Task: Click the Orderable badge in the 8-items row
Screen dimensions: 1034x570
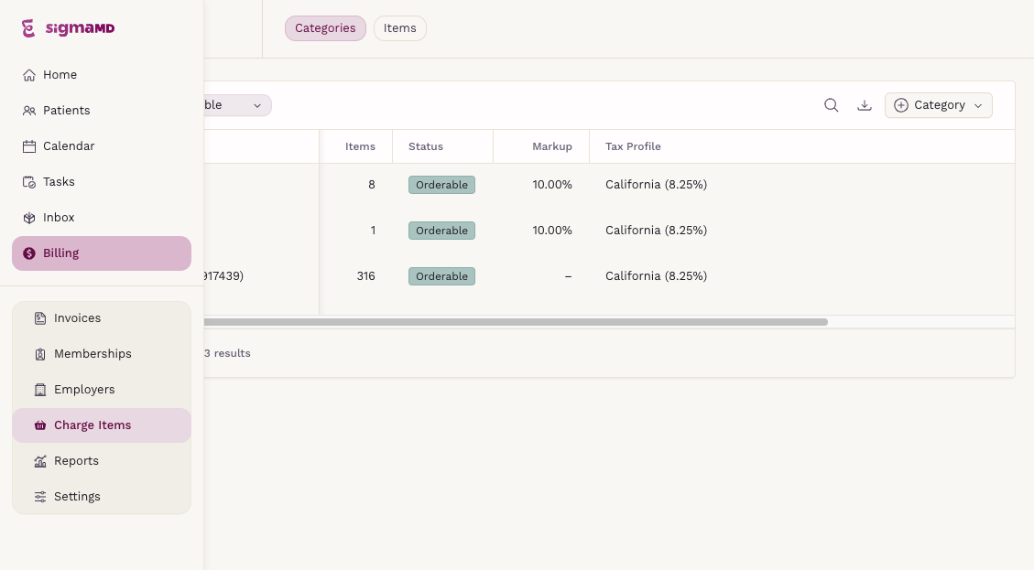Action: pos(441,185)
